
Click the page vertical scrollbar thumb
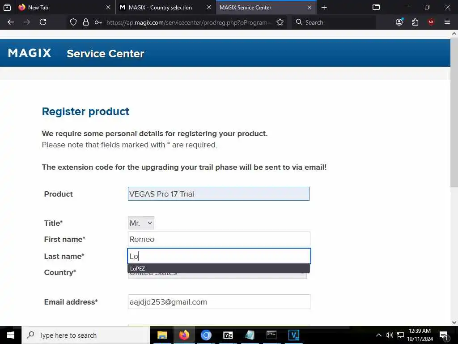454,112
